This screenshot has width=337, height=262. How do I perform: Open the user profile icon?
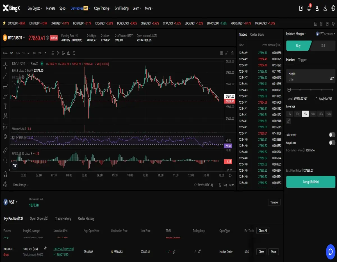point(317,8)
